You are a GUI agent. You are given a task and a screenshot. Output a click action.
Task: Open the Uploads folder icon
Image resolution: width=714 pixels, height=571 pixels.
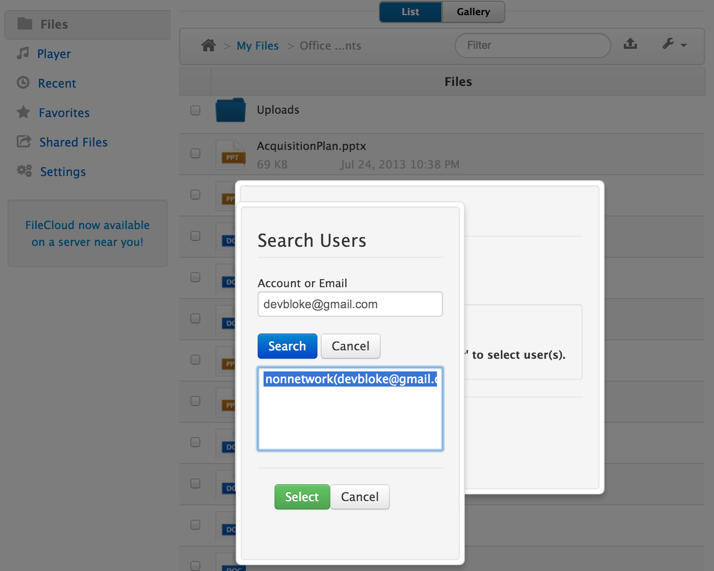tap(231, 110)
